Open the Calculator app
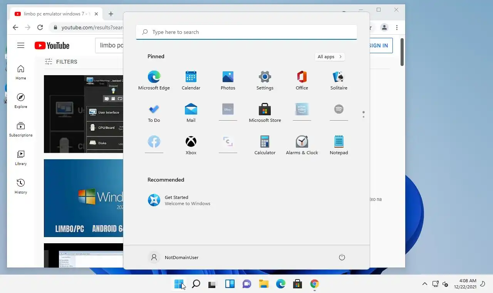This screenshot has height=293, width=493. coord(265,145)
